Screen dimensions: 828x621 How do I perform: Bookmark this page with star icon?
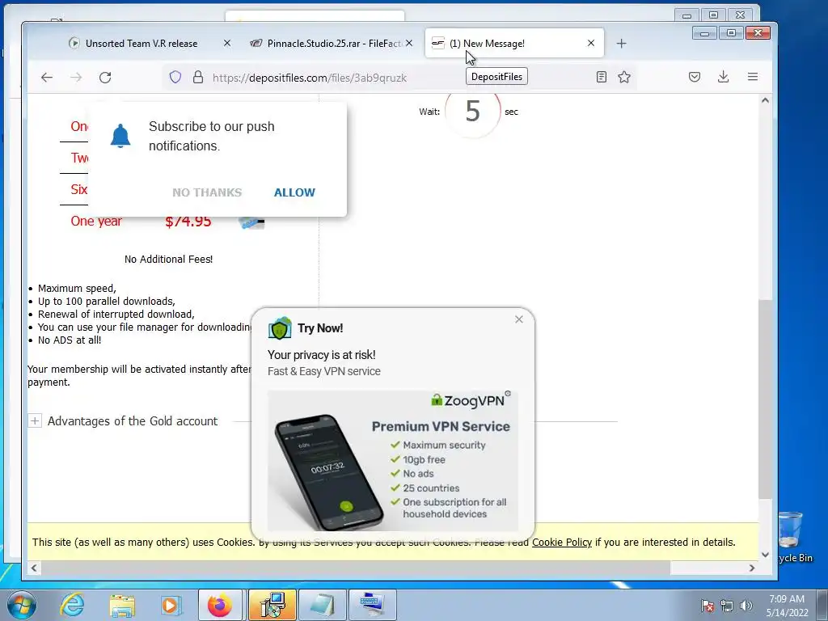pyautogui.click(x=624, y=77)
